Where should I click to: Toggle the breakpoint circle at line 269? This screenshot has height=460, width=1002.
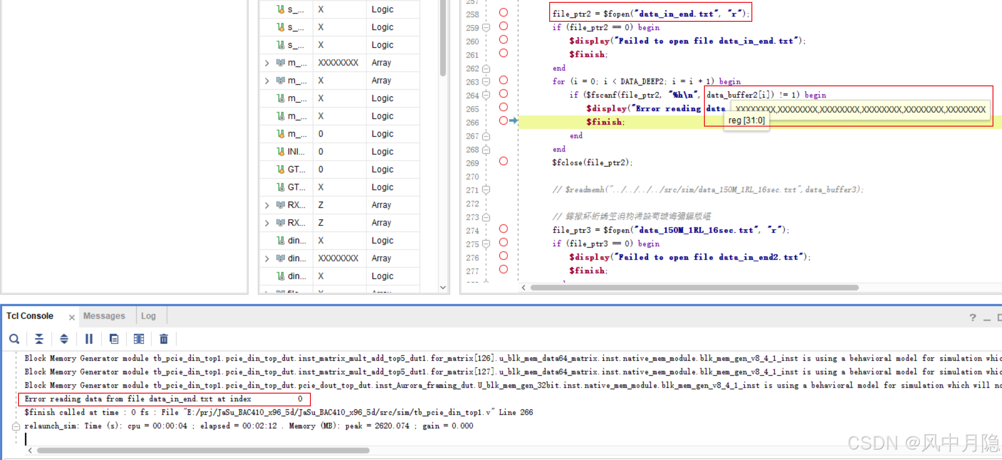click(503, 161)
